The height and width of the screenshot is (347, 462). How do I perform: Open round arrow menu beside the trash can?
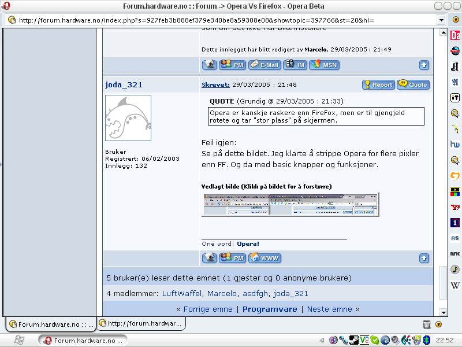point(438,324)
